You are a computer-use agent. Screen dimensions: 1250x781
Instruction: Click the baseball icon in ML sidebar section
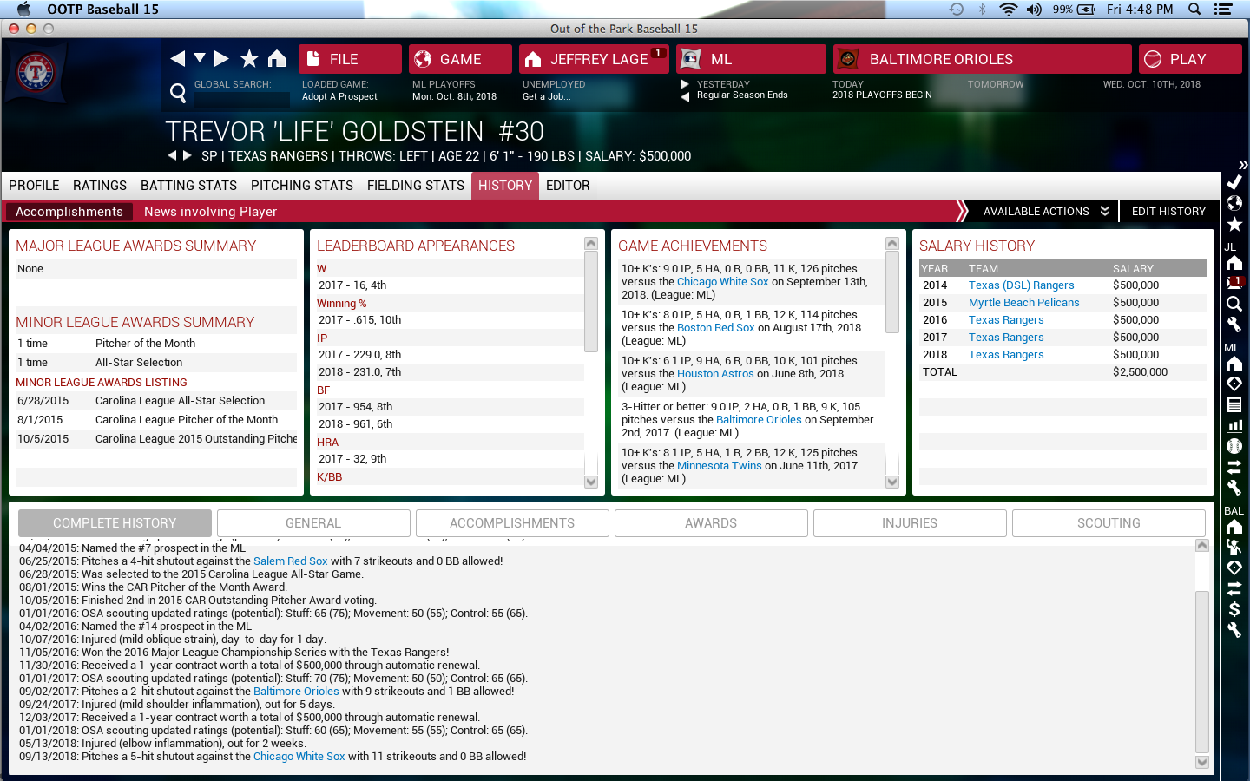1234,446
